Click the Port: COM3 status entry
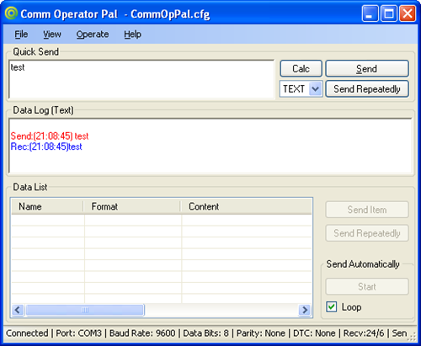421x346 pixels. coord(78,333)
